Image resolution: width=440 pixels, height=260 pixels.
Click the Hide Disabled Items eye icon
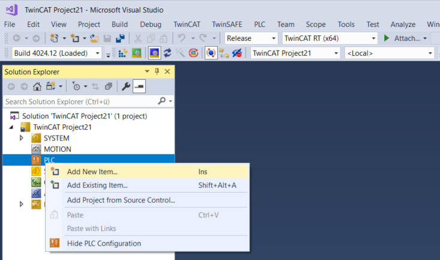click(x=237, y=53)
